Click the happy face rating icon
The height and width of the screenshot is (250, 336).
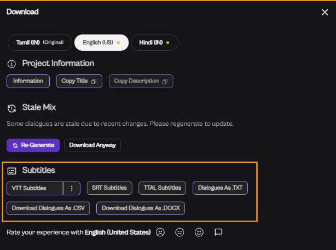tap(199, 232)
